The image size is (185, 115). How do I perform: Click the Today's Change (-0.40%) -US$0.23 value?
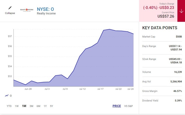(x=159, y=7)
